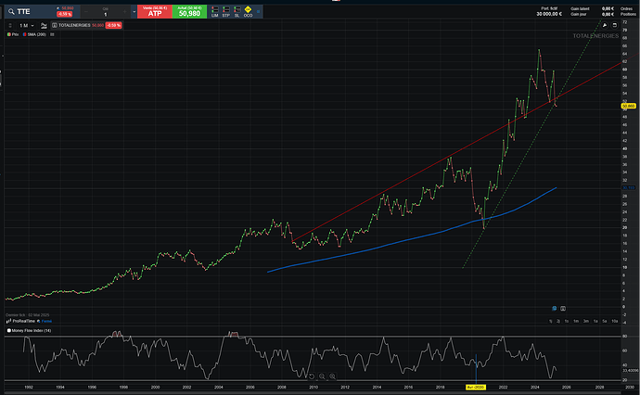The width and height of the screenshot is (640, 395).
Task: Click the Positions label top right
Action: [628, 14]
